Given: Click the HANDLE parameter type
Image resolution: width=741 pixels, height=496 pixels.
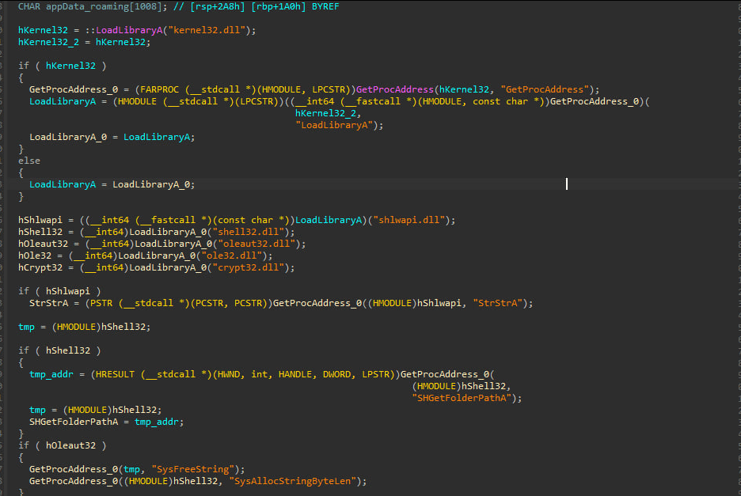Looking at the screenshot, I should coord(294,374).
